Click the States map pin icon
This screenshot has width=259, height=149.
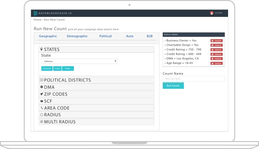pyautogui.click(x=42, y=49)
